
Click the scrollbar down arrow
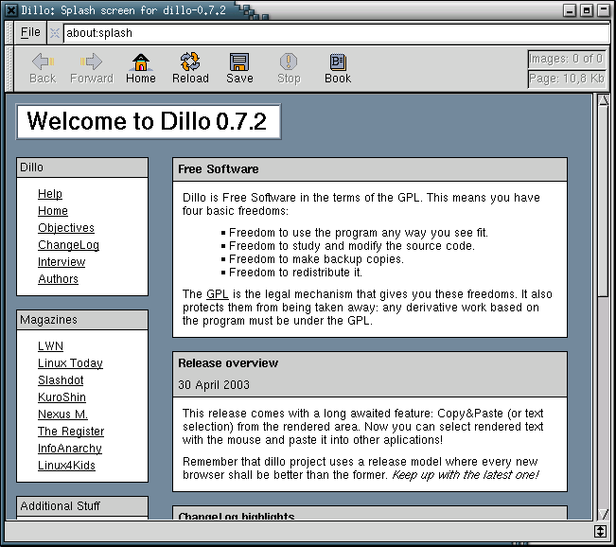point(603,513)
